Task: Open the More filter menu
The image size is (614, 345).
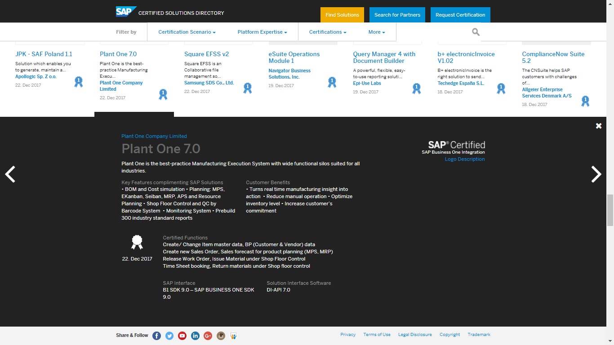Action: [x=377, y=32]
